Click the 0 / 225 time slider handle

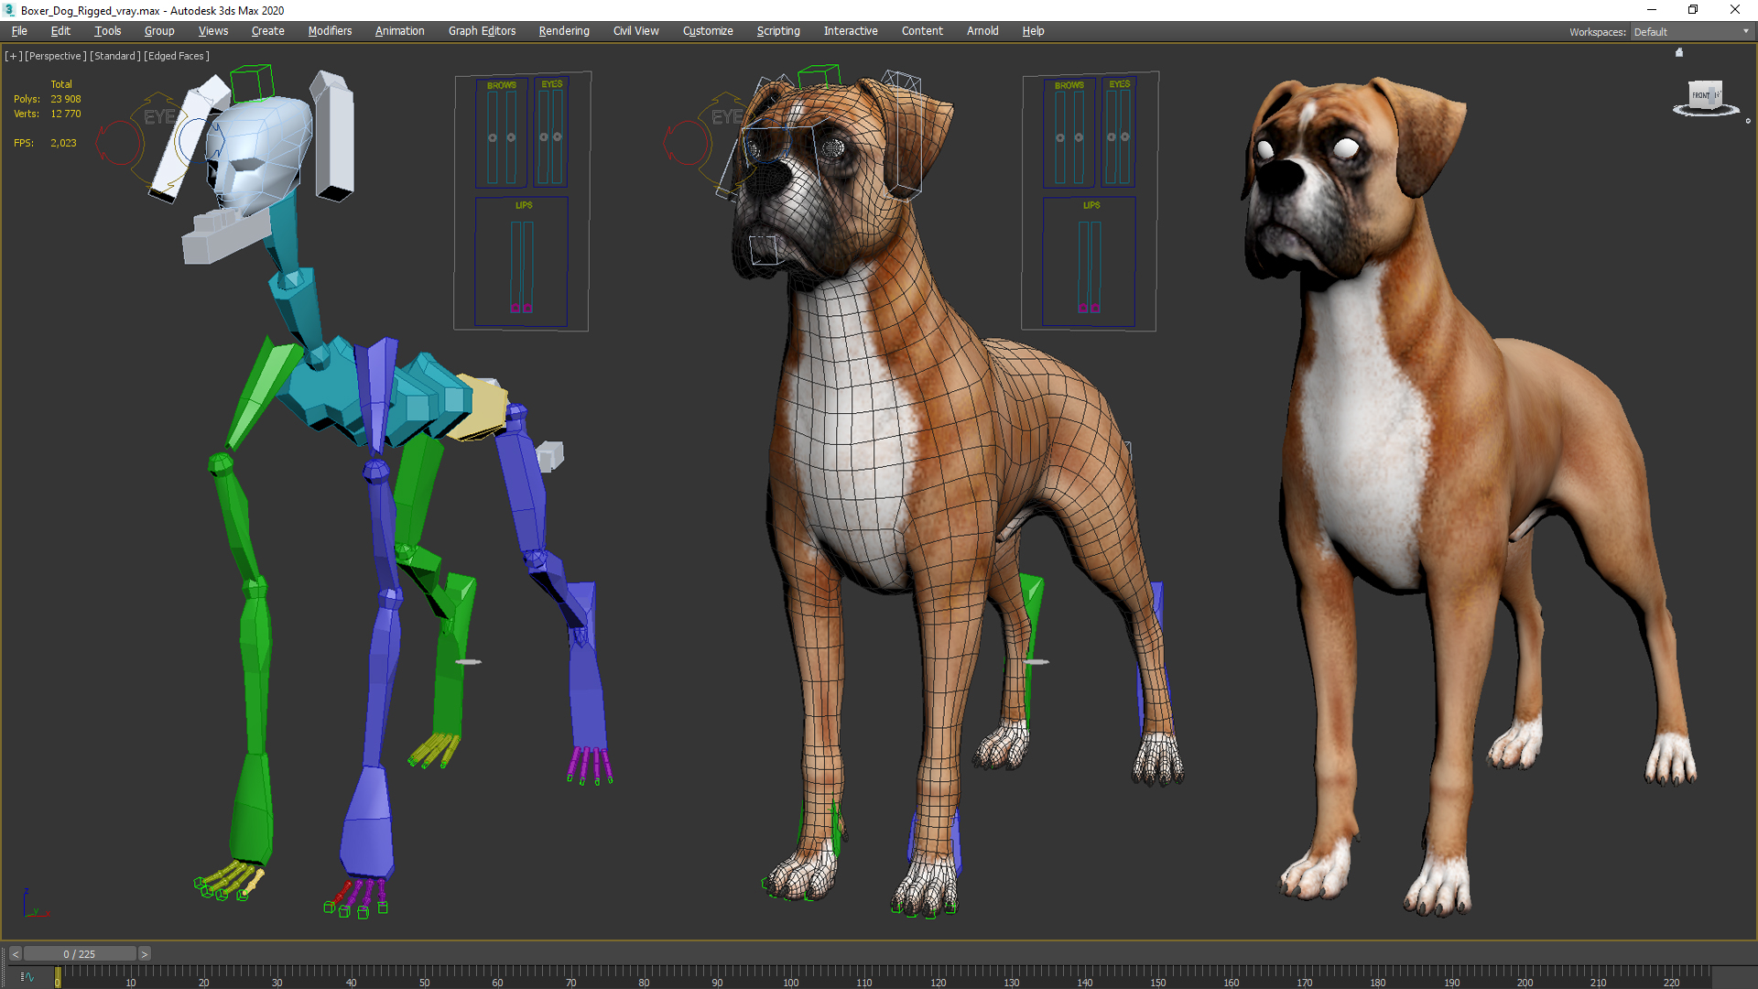(80, 954)
